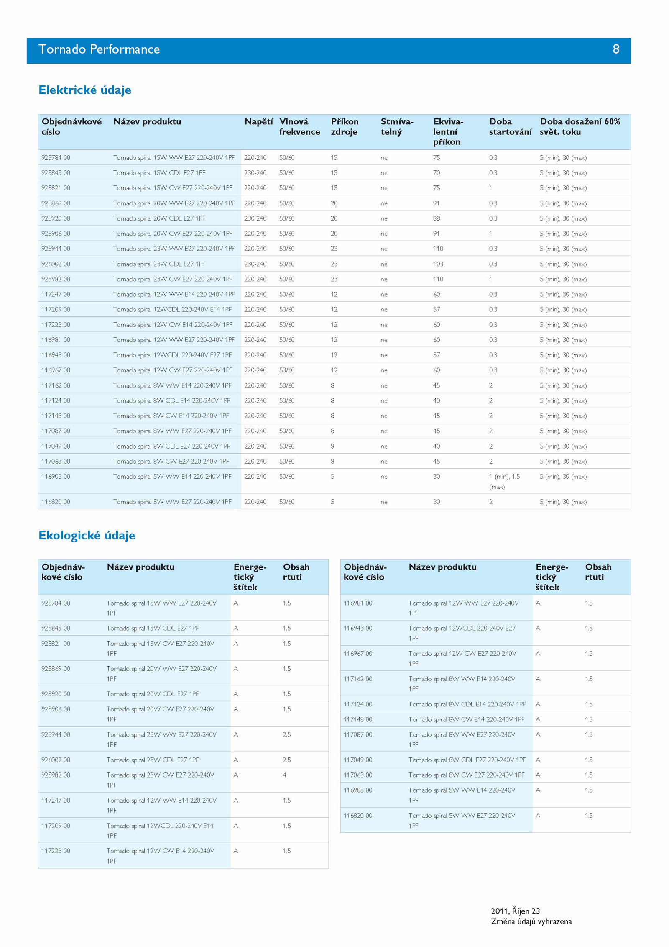Select order number 116967 00 in electrical table

(56, 370)
